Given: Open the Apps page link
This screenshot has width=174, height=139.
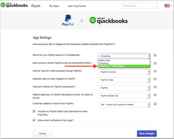Looking at the screenshot, I should click(x=36, y=6).
